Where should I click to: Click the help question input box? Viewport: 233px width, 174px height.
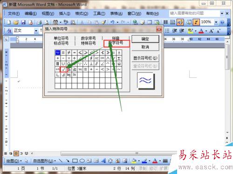[x=194, y=13]
